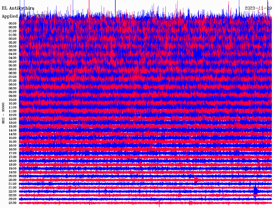Select the 04:00 time label
The height and width of the screenshot is (208, 274).
tap(13, 54)
